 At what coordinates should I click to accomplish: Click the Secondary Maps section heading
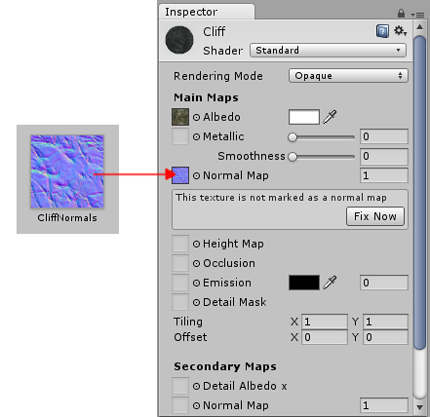coord(225,366)
